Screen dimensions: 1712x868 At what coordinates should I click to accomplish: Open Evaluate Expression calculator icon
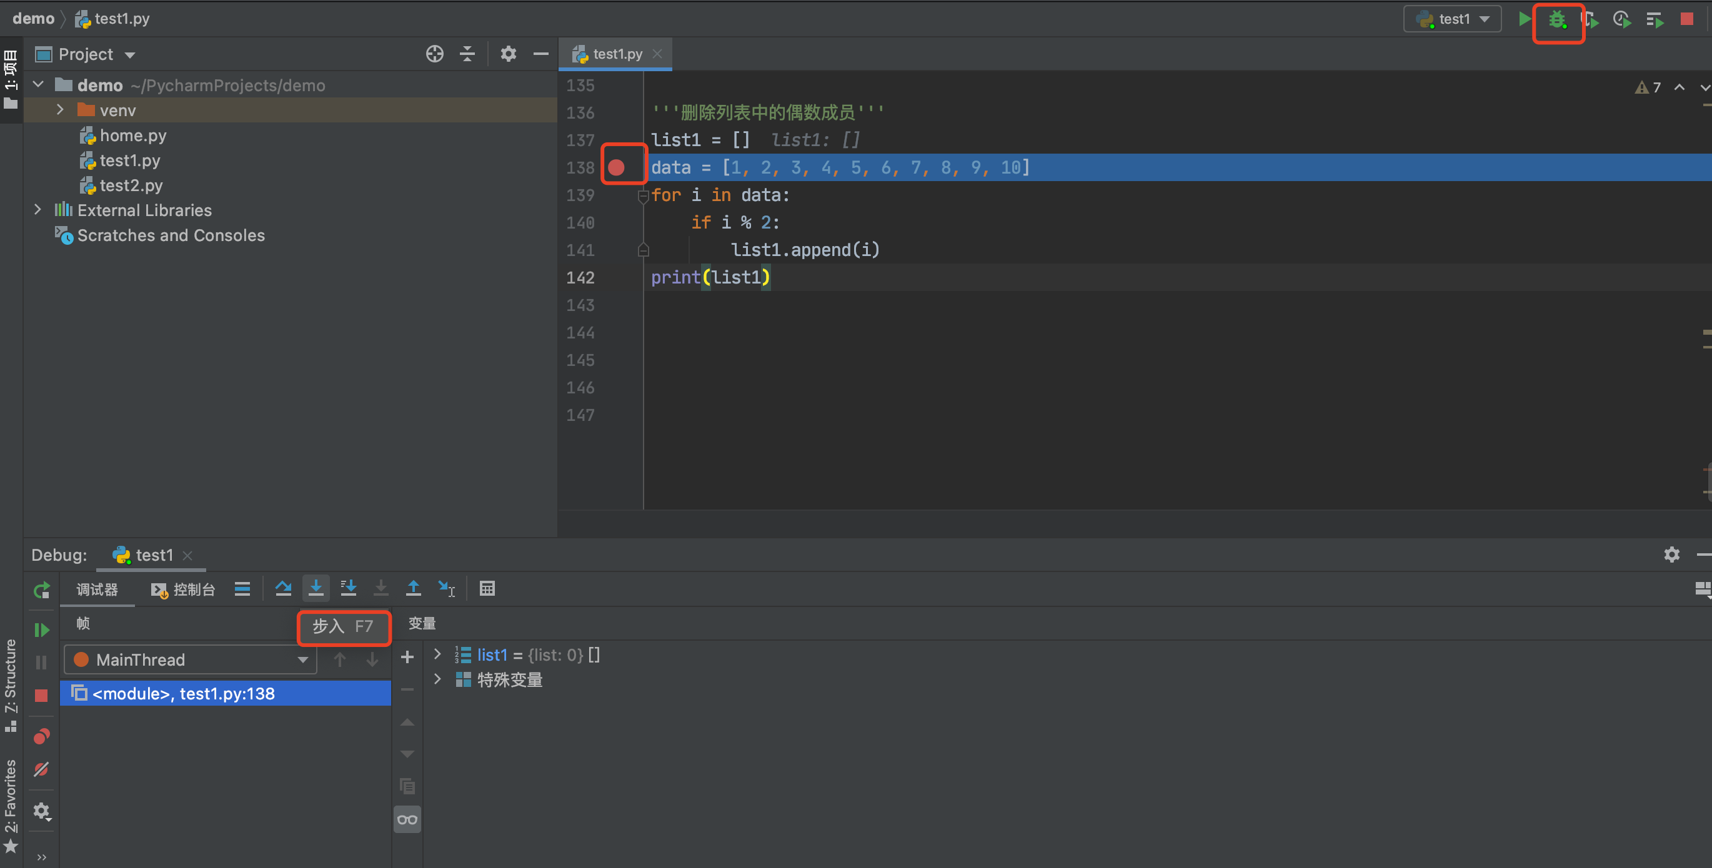click(487, 588)
